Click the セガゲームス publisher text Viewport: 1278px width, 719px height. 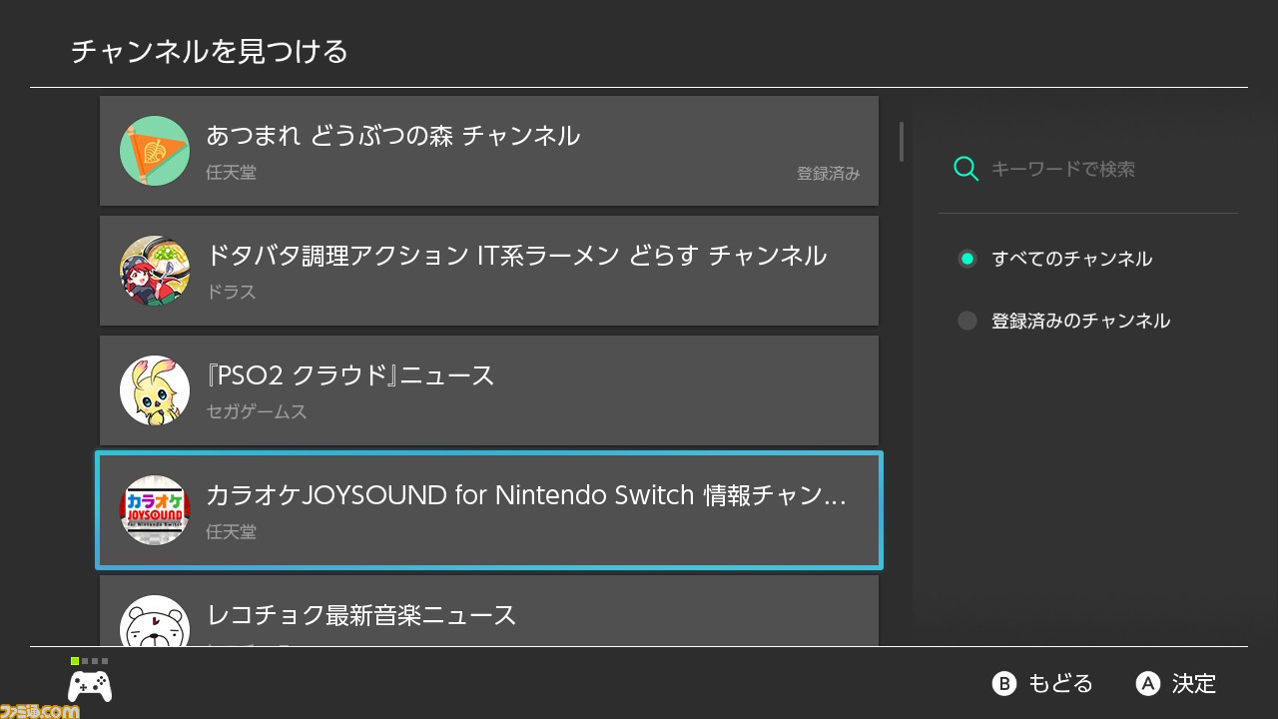tap(257, 411)
